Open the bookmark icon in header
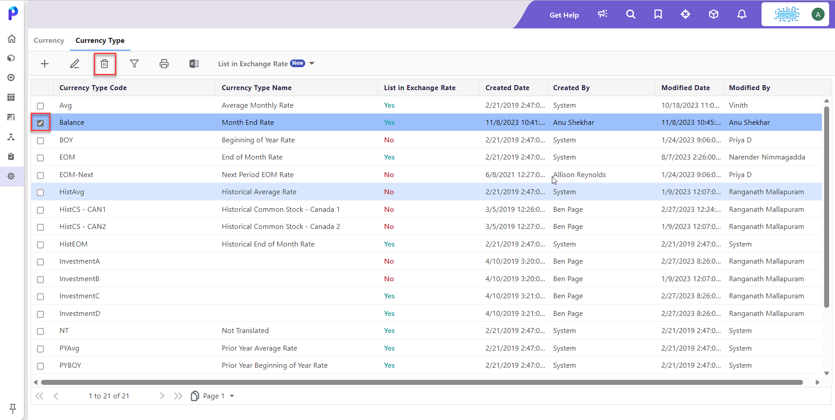 [658, 14]
